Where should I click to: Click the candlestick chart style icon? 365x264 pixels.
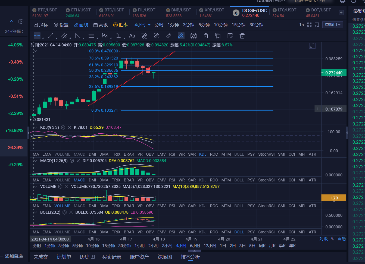coord(194,36)
